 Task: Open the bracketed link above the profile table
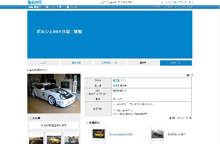[189, 75]
